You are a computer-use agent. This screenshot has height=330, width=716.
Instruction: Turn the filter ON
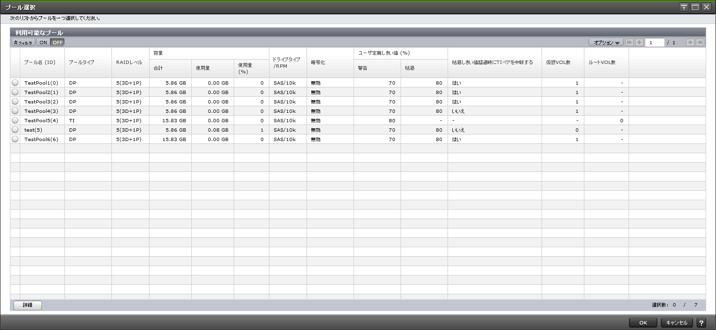click(x=43, y=42)
